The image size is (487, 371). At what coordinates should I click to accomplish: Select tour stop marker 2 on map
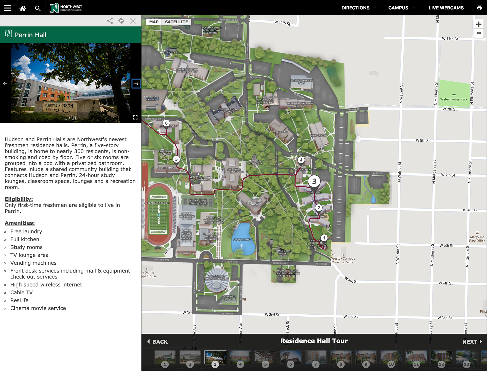pyautogui.click(x=319, y=208)
